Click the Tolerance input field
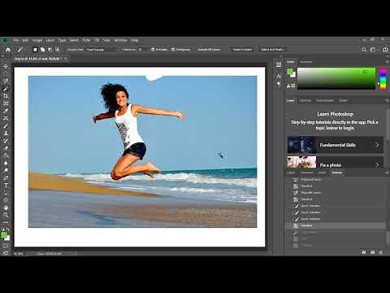The height and width of the screenshot is (293, 390). (x=141, y=50)
